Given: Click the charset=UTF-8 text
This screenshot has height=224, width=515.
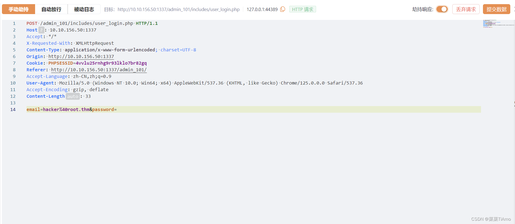Looking at the screenshot, I should point(178,50).
